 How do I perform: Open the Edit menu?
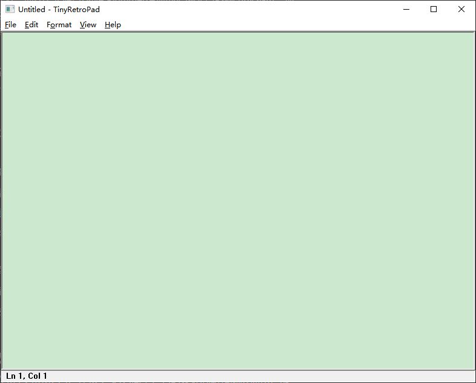coord(31,25)
